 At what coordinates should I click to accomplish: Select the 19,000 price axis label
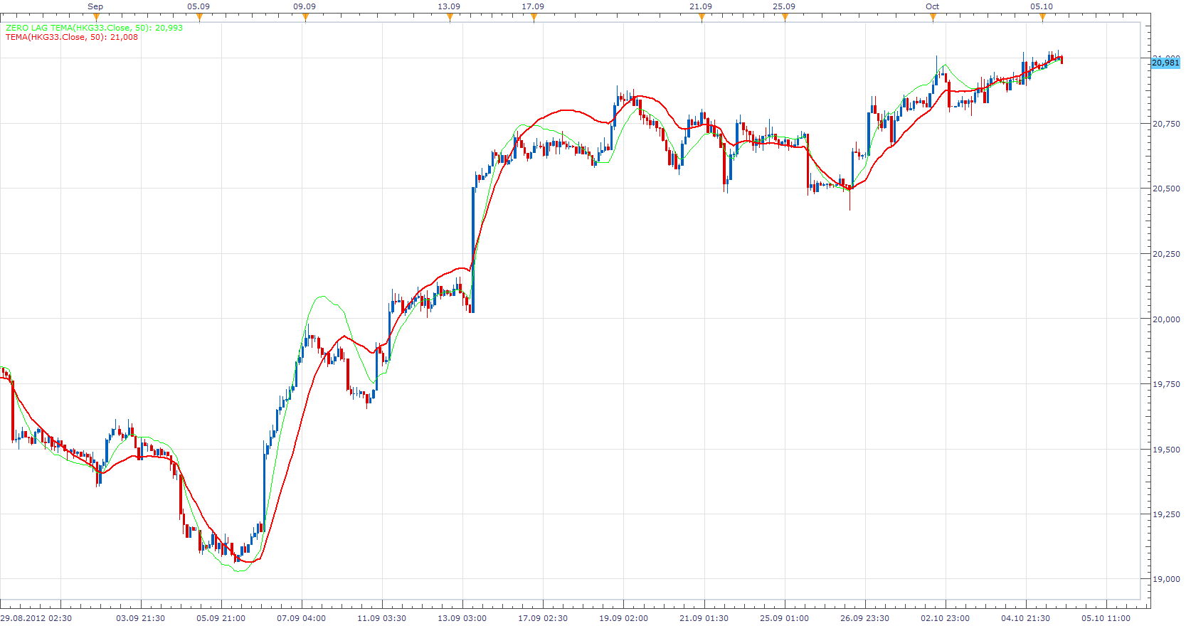click(1166, 579)
